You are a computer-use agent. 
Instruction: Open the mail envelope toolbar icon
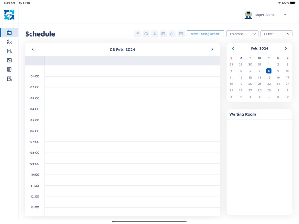181,34
